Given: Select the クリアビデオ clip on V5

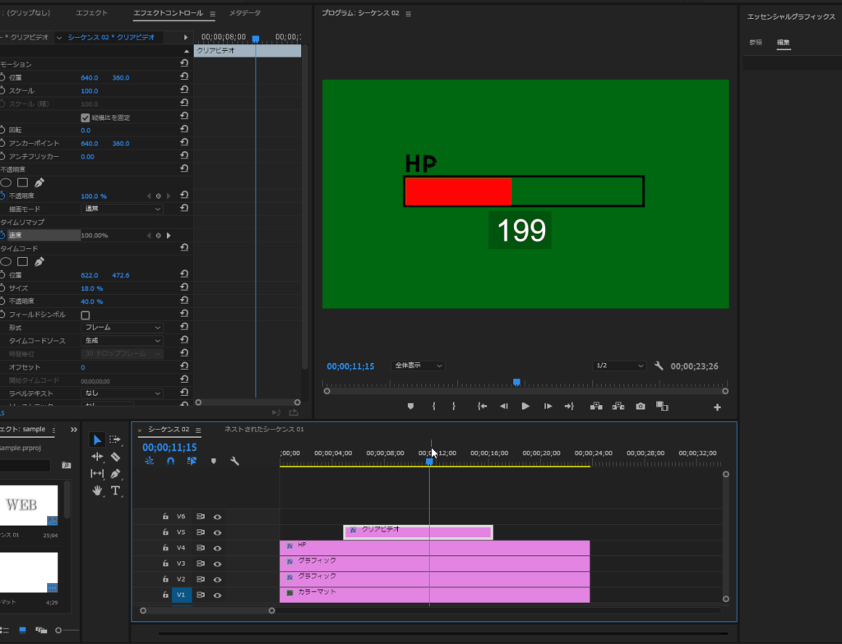Looking at the screenshot, I should click(418, 531).
